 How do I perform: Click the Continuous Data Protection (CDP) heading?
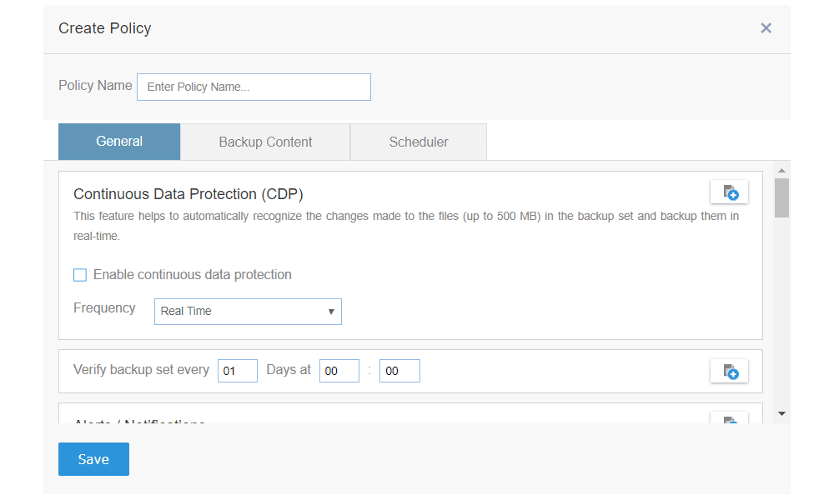188,194
